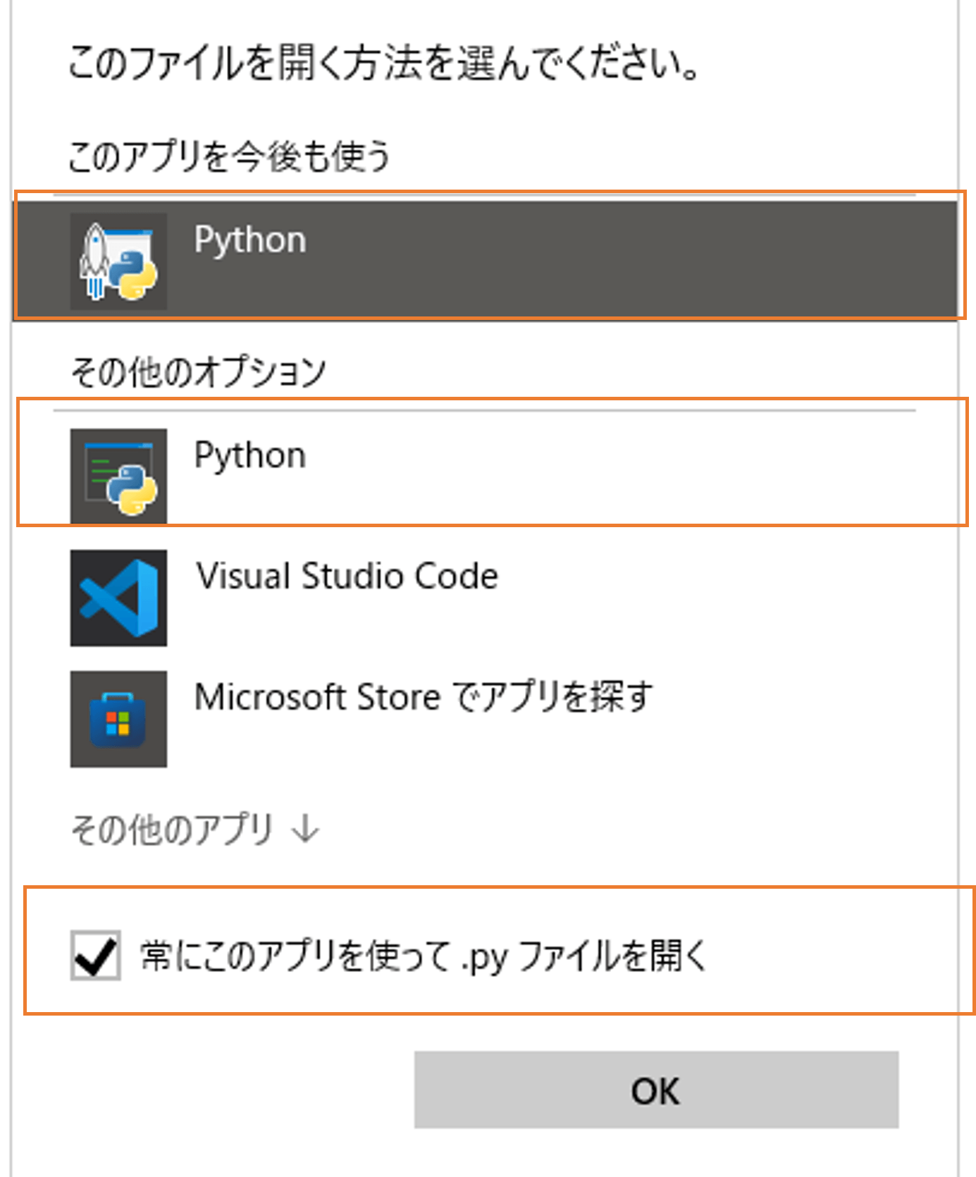Viewport: 976px width, 1177px height.
Task: Toggle via the 常にこのアプリを使って .py label
Action: [x=424, y=956]
